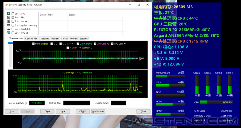Click the blue selector left of temperature graph
Viewport: 241px width, 128px height.
pyautogui.click(x=11, y=43)
